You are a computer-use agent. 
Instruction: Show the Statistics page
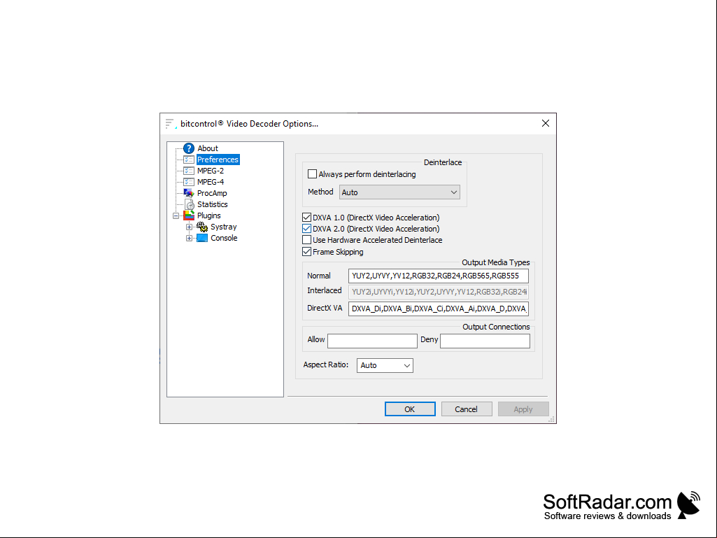pyautogui.click(x=213, y=204)
